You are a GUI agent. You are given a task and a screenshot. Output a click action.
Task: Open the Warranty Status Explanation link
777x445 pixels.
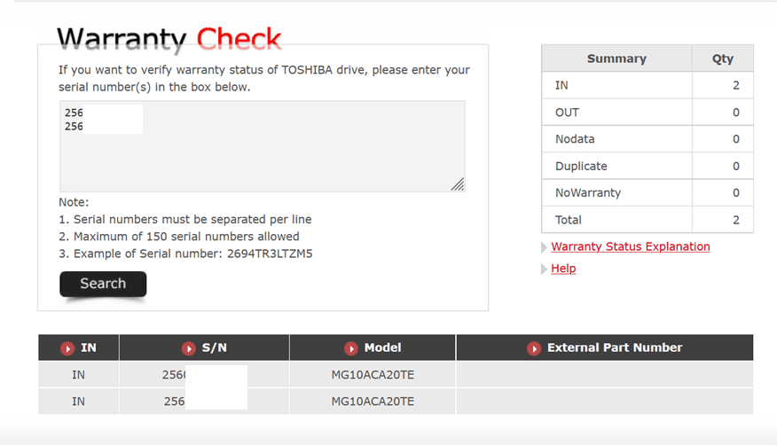click(x=630, y=246)
